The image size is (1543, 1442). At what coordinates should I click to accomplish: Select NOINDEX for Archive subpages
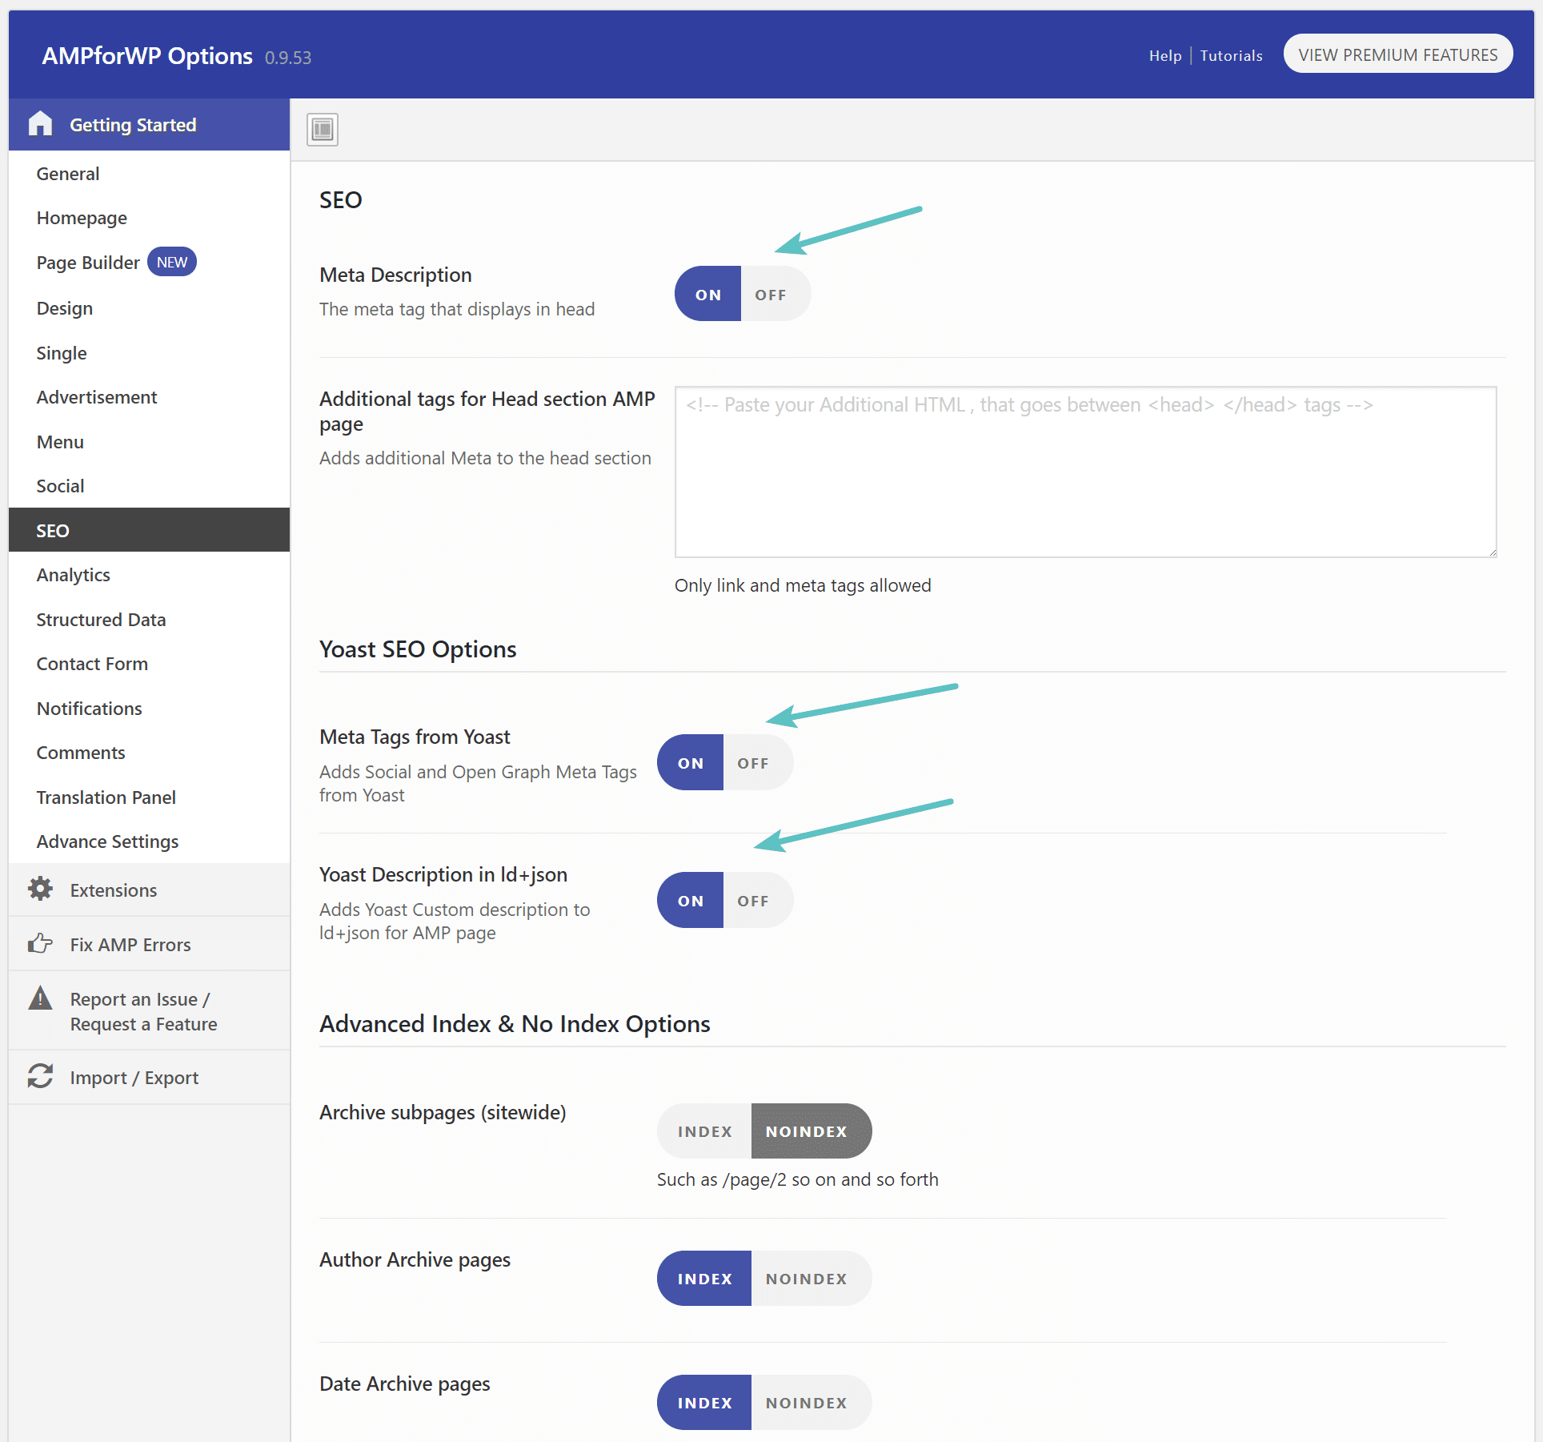tap(806, 1131)
